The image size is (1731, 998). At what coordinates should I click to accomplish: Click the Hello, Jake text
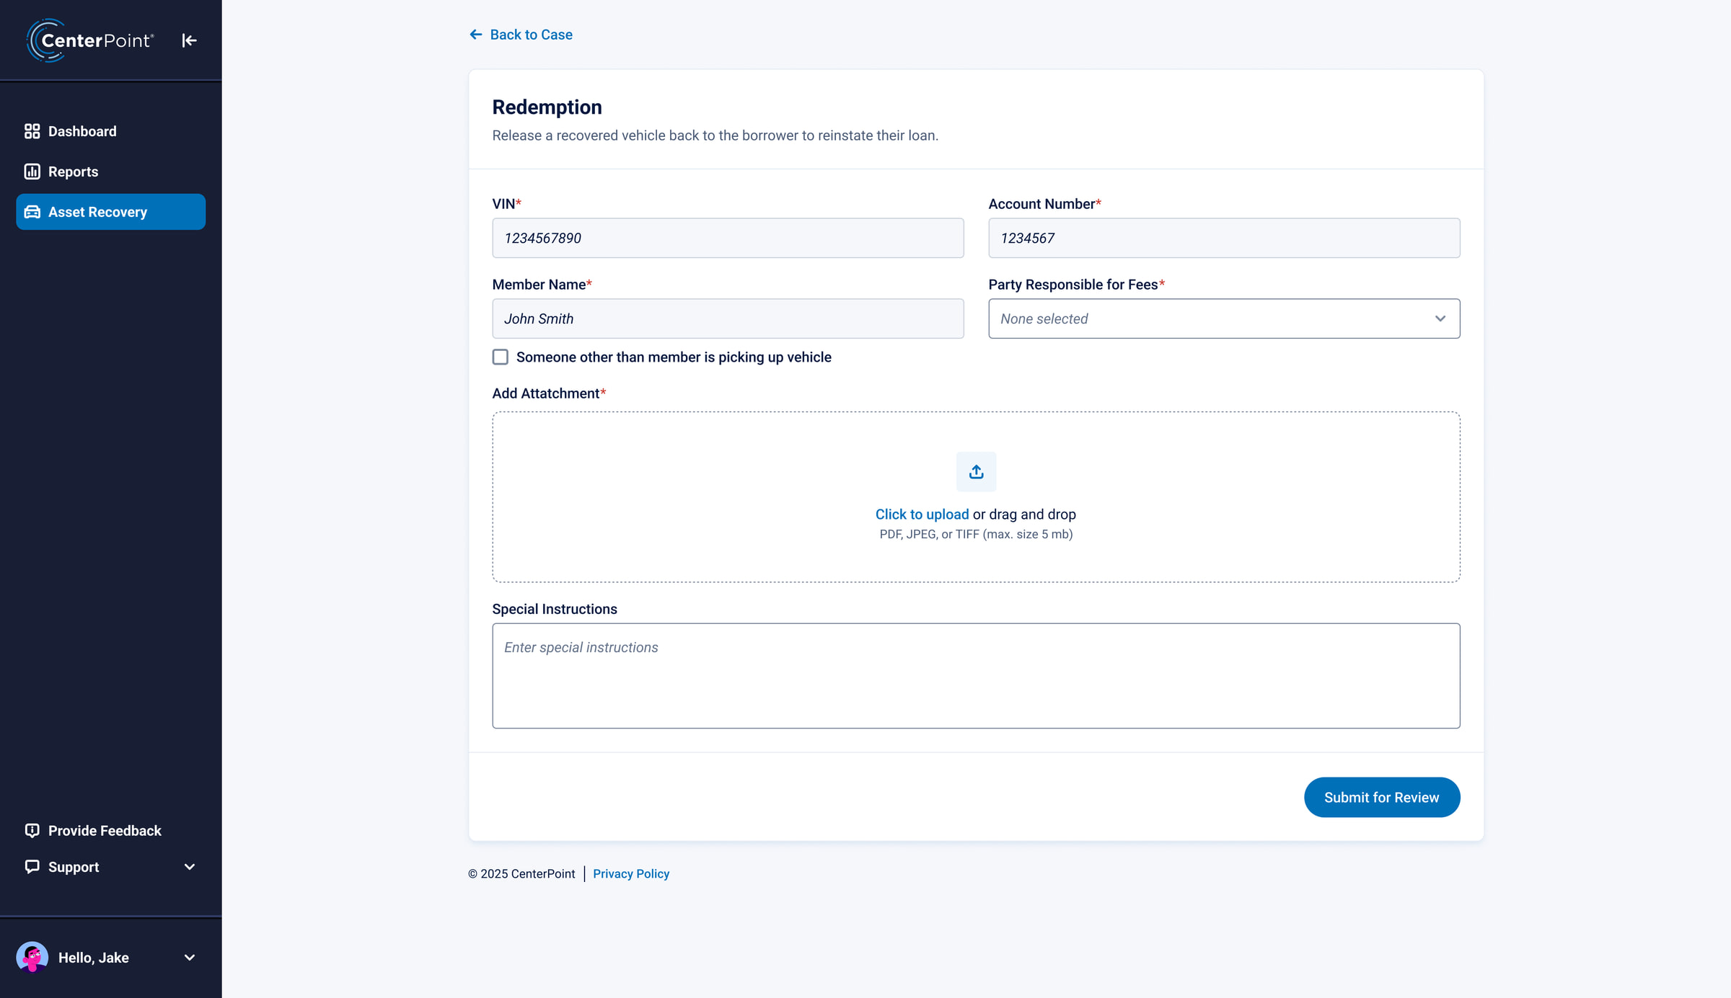94,958
